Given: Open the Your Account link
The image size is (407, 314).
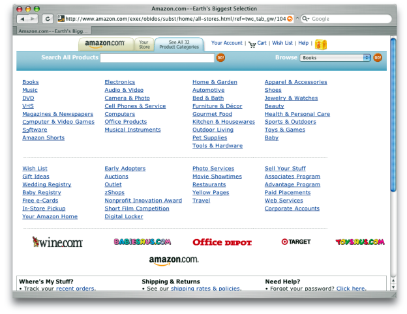Looking at the screenshot, I should coord(226,43).
